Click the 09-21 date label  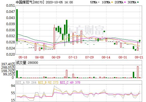click(139, 57)
